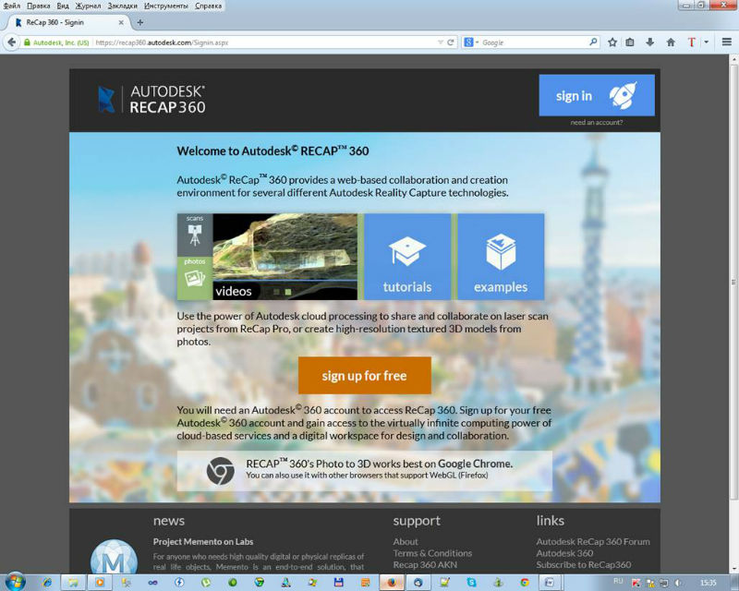Viewport: 739px width, 591px height.
Task: Bookmark this page with the star icon
Action: pos(612,42)
